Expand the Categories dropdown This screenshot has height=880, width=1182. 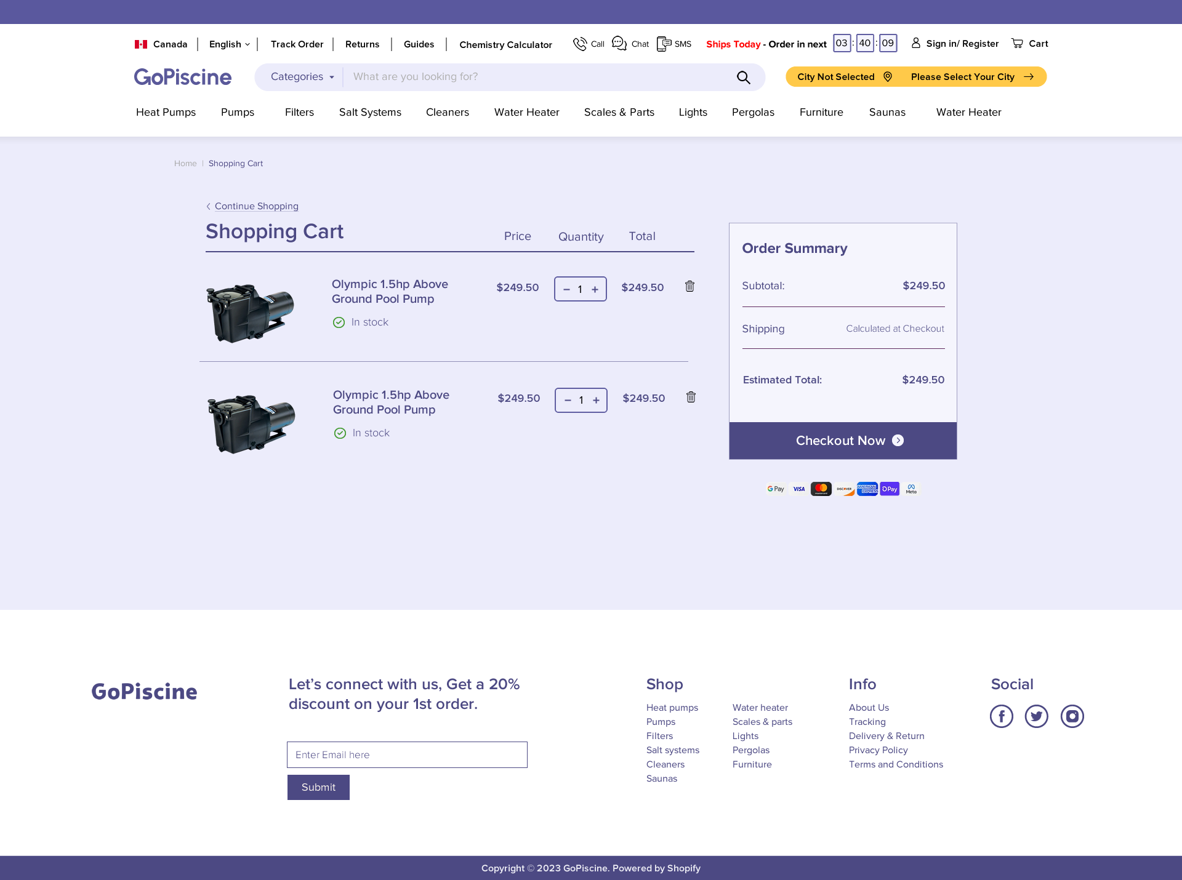coord(302,77)
